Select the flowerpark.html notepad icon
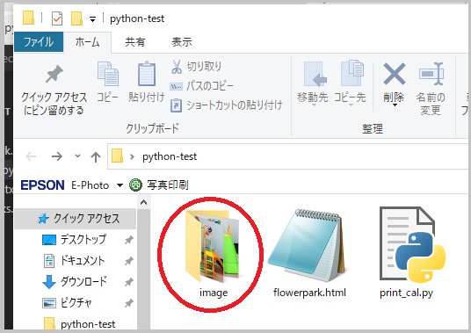The width and height of the screenshot is (471, 333). tap(307, 245)
